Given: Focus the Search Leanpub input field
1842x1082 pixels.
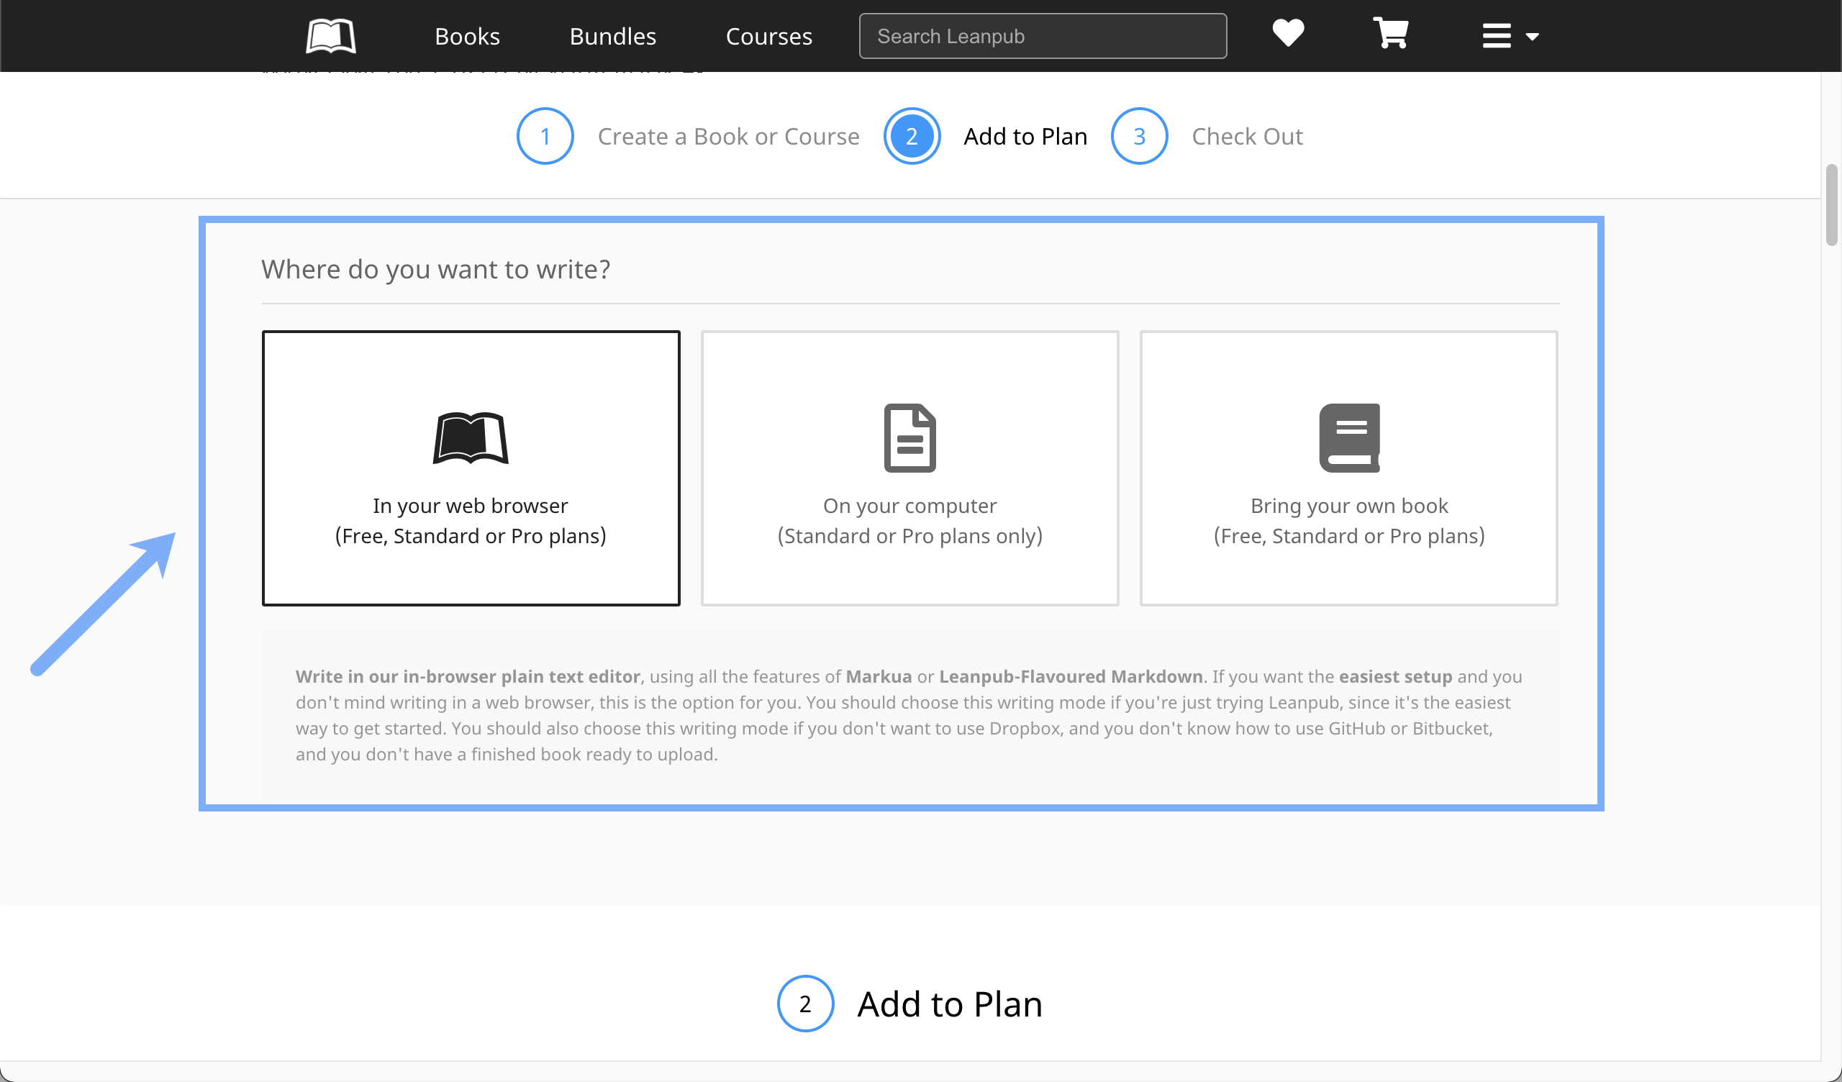Looking at the screenshot, I should click(x=1043, y=37).
